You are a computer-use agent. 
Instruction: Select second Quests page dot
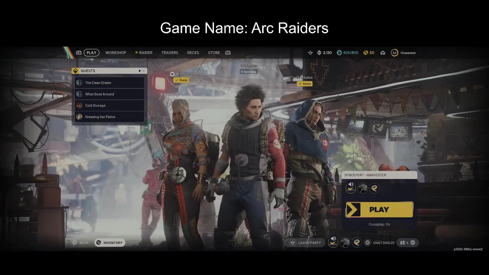(144, 71)
